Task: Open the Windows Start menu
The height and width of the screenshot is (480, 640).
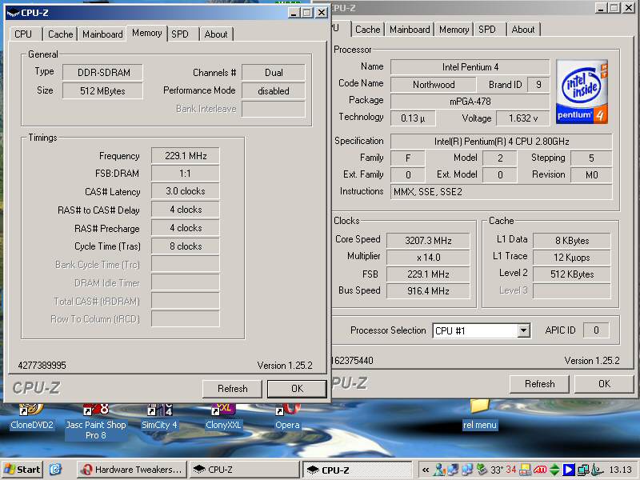Action: [22, 470]
